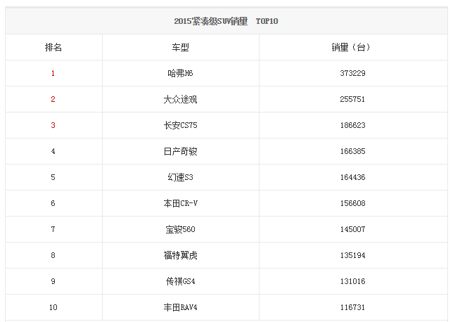The image size is (460, 322).
Task: Select the 车型 column header
Action: pyautogui.click(x=180, y=47)
